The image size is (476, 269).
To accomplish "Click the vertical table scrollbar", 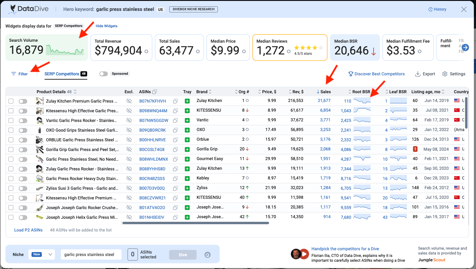I will click(466, 113).
